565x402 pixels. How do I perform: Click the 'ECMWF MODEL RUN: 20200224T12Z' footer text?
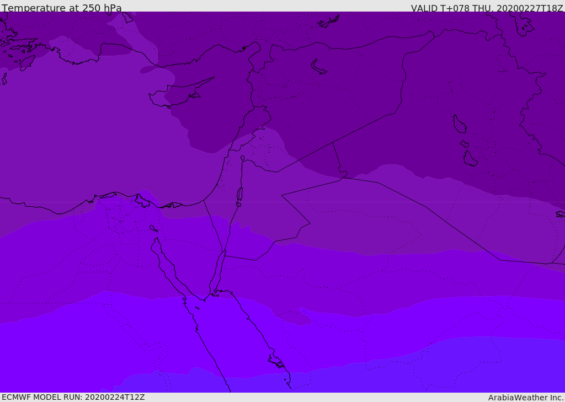tap(73, 397)
